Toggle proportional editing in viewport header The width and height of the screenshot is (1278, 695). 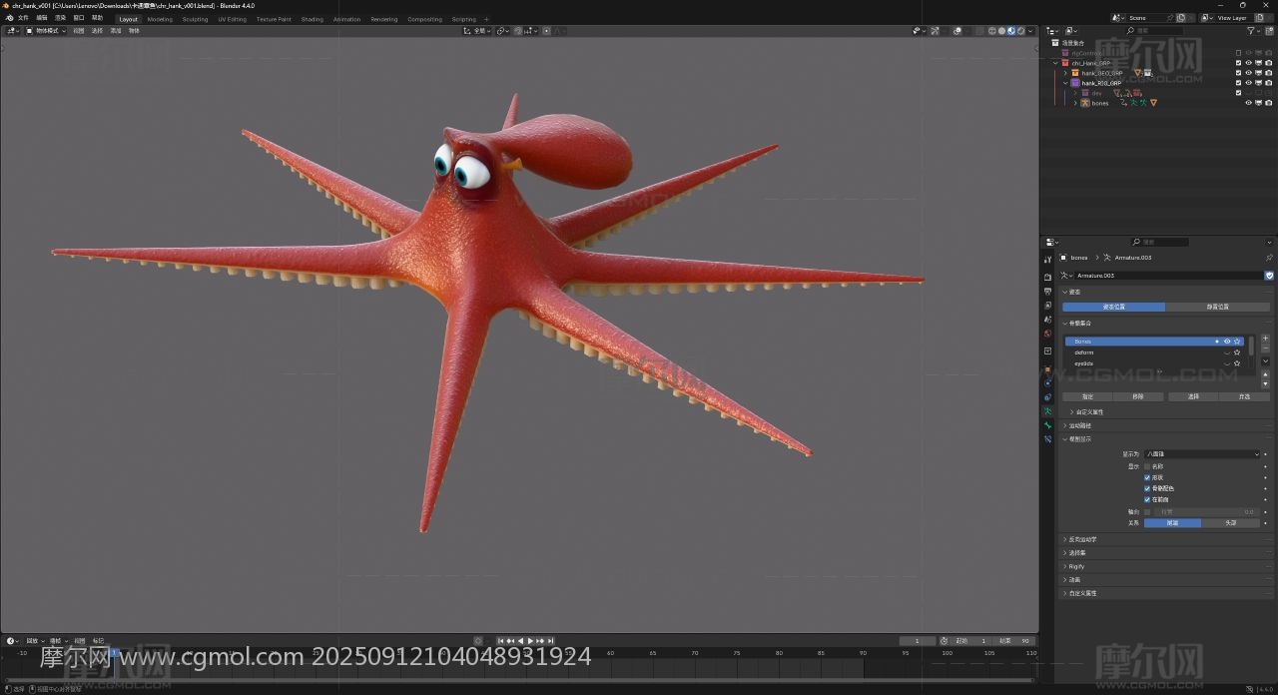coord(547,31)
